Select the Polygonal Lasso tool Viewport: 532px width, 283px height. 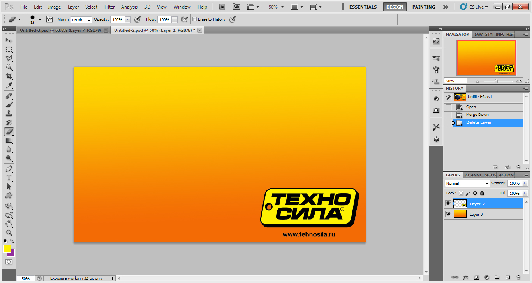pos(9,58)
